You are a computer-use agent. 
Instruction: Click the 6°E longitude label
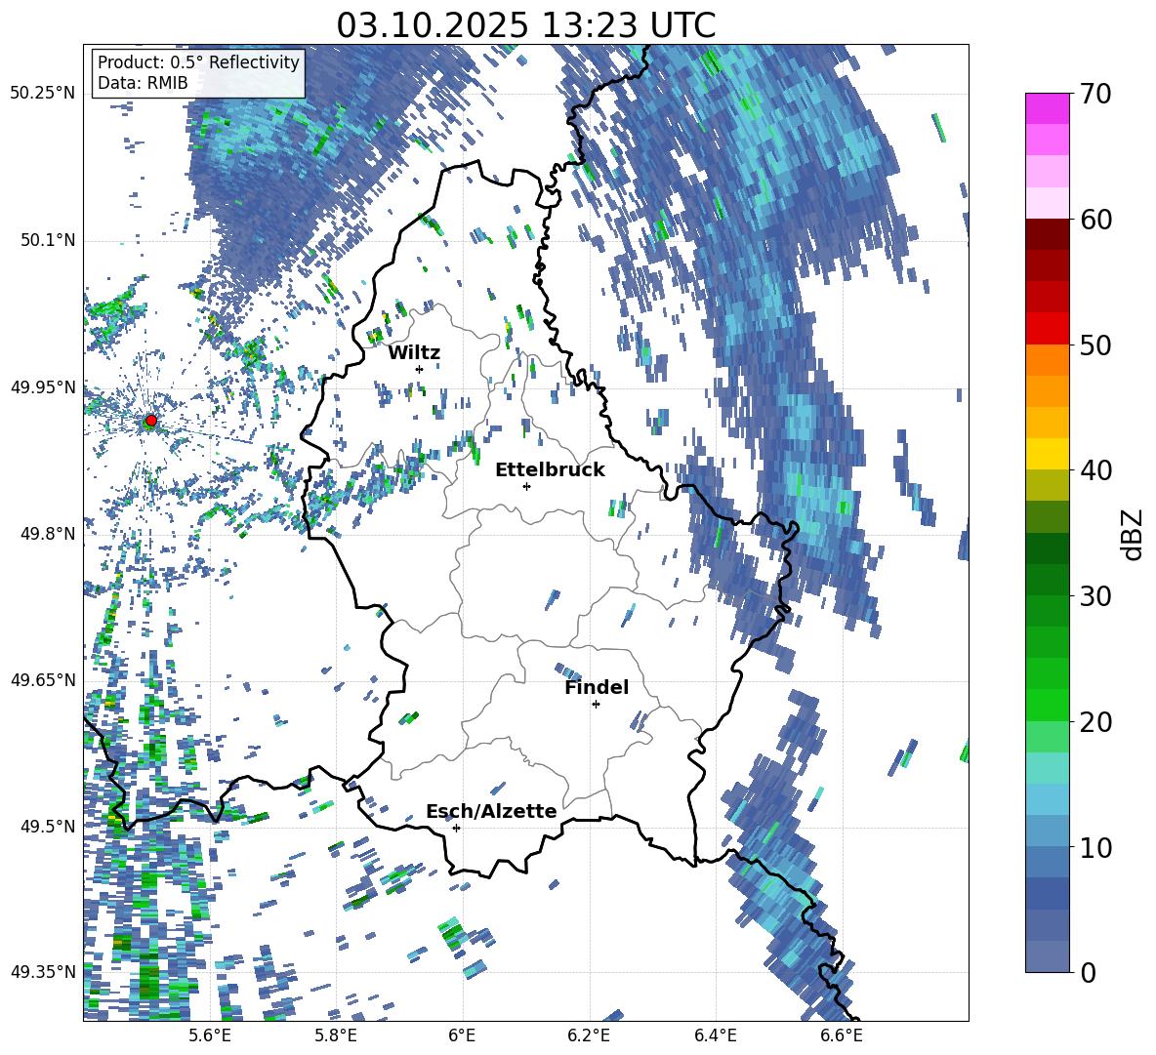(462, 1035)
